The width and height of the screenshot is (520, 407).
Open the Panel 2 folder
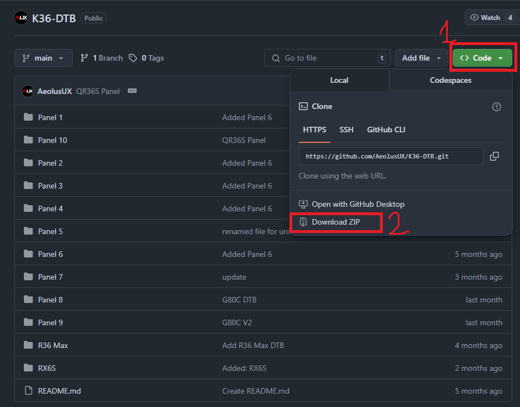coord(50,163)
